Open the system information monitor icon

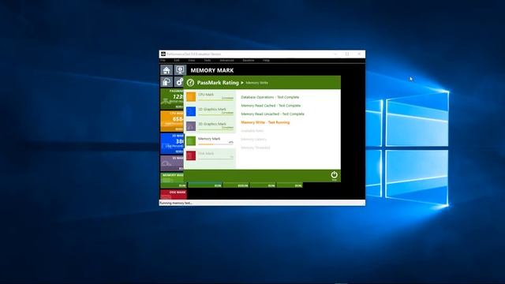[x=180, y=70]
